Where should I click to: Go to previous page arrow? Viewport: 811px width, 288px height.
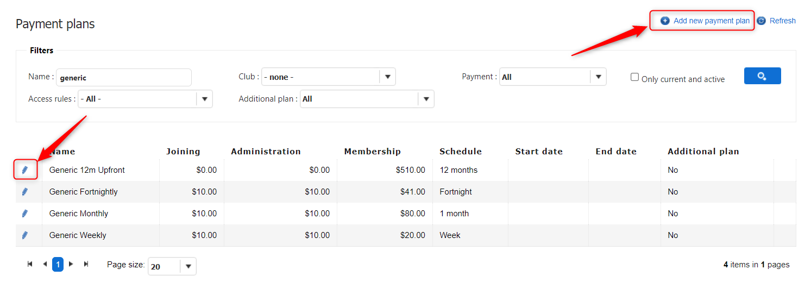tap(45, 264)
